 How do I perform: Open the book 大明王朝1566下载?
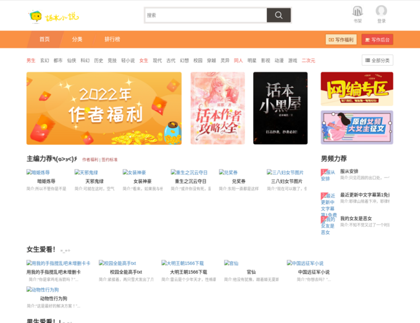click(189, 272)
